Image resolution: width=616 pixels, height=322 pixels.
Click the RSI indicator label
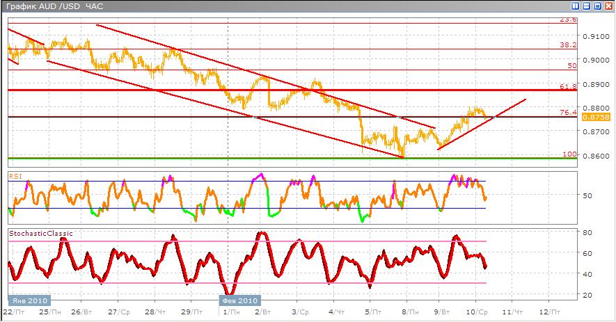point(15,177)
